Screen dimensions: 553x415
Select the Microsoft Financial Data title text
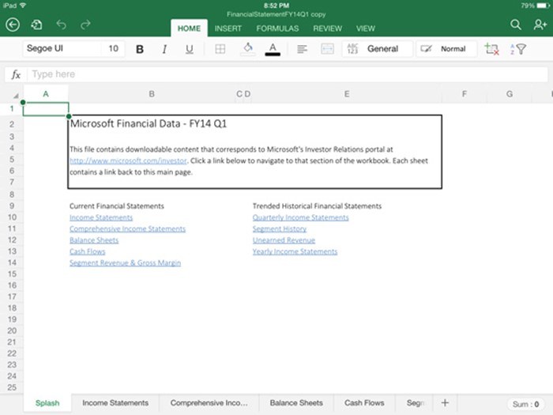click(x=149, y=124)
